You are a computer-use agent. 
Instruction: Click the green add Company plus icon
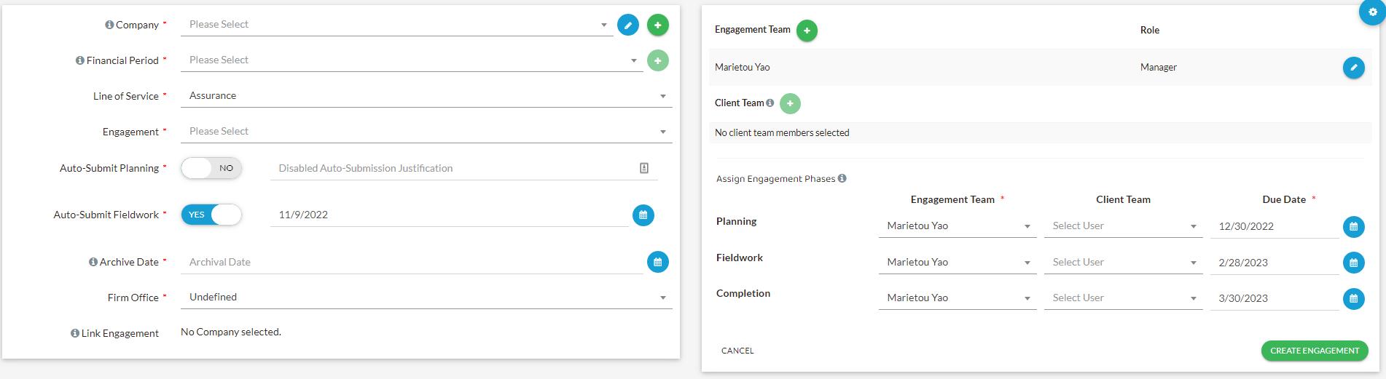click(x=657, y=25)
